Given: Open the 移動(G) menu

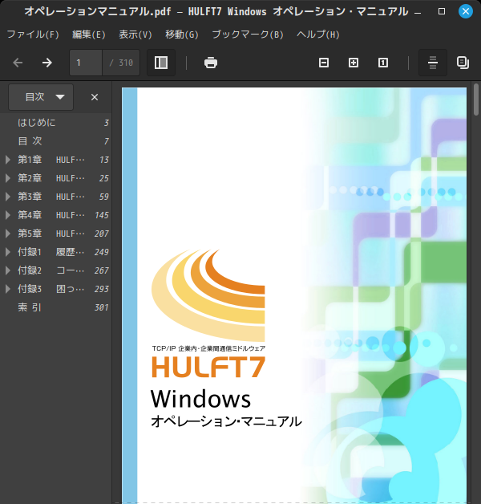Looking at the screenshot, I should coord(182,35).
